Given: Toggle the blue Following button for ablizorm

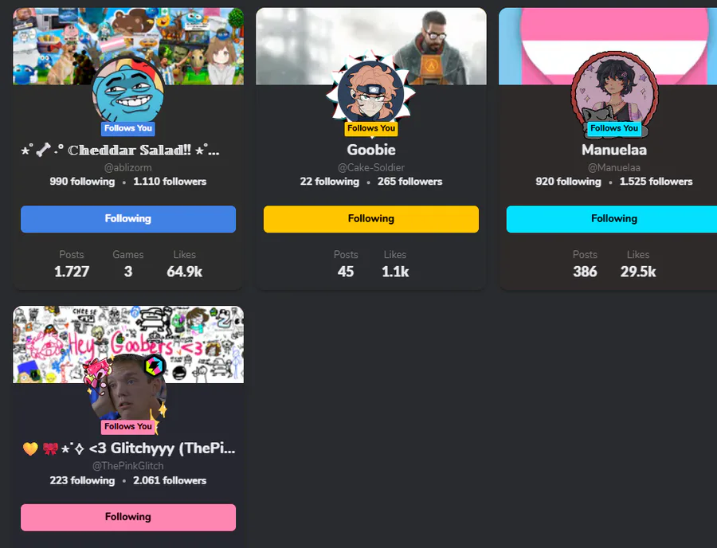Looking at the screenshot, I should (128, 219).
